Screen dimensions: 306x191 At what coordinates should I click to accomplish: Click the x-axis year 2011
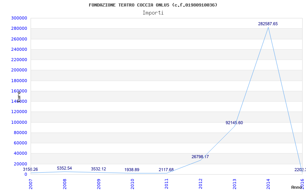(166, 184)
